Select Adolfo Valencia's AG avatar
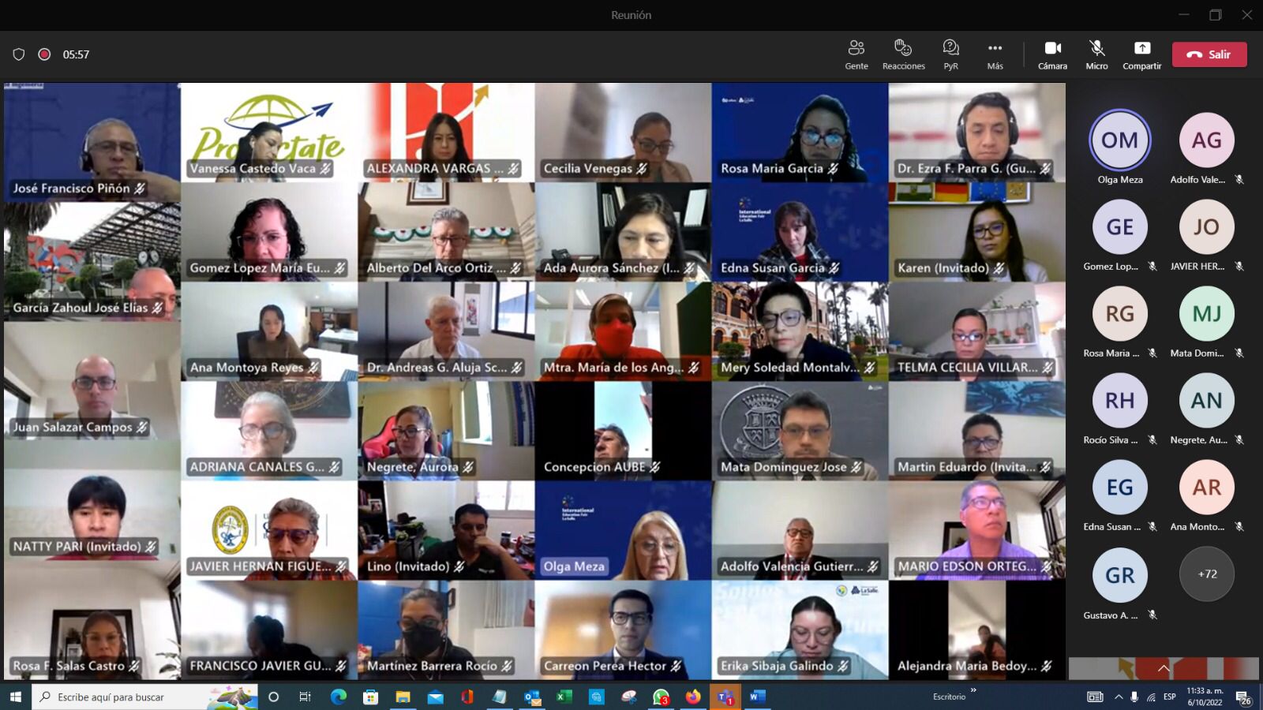This screenshot has height=710, width=1263. click(x=1206, y=140)
